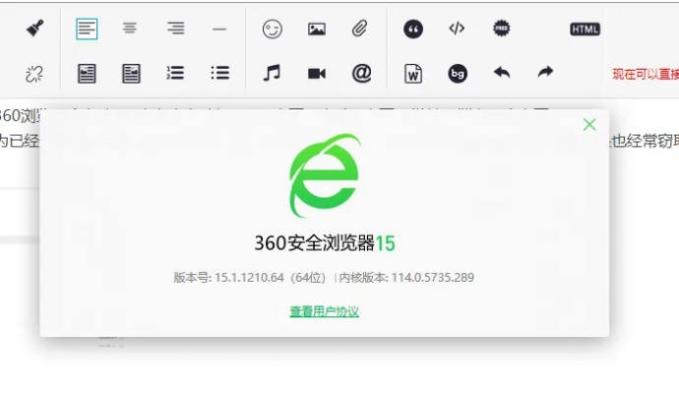Mention a user with @ icon
This screenshot has height=394, width=679.
(x=361, y=73)
